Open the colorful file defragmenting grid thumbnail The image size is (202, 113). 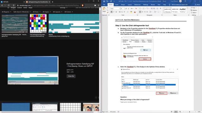pos(38,24)
